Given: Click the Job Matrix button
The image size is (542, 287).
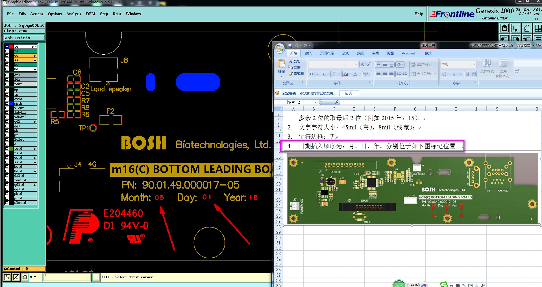Looking at the screenshot, I should click(x=24, y=38).
